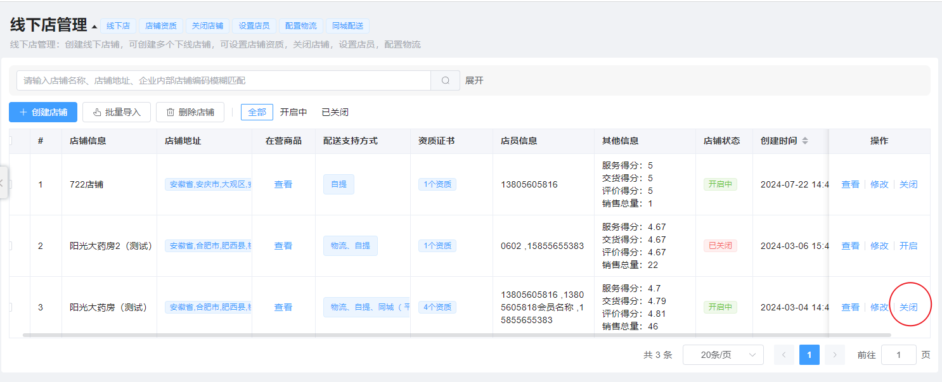Open the 店铺资质 header tag
The height and width of the screenshot is (382, 942).
click(x=161, y=26)
